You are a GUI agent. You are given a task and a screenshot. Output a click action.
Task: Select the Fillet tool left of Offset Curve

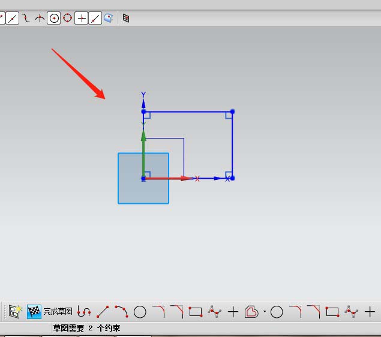158,312
